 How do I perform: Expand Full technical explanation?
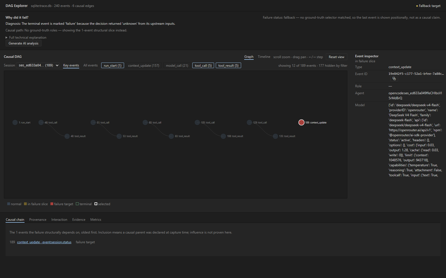pos(26,38)
